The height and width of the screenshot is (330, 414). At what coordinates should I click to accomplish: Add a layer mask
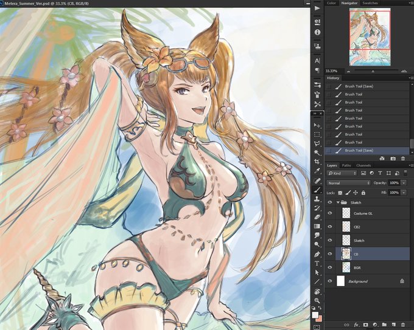point(366,325)
